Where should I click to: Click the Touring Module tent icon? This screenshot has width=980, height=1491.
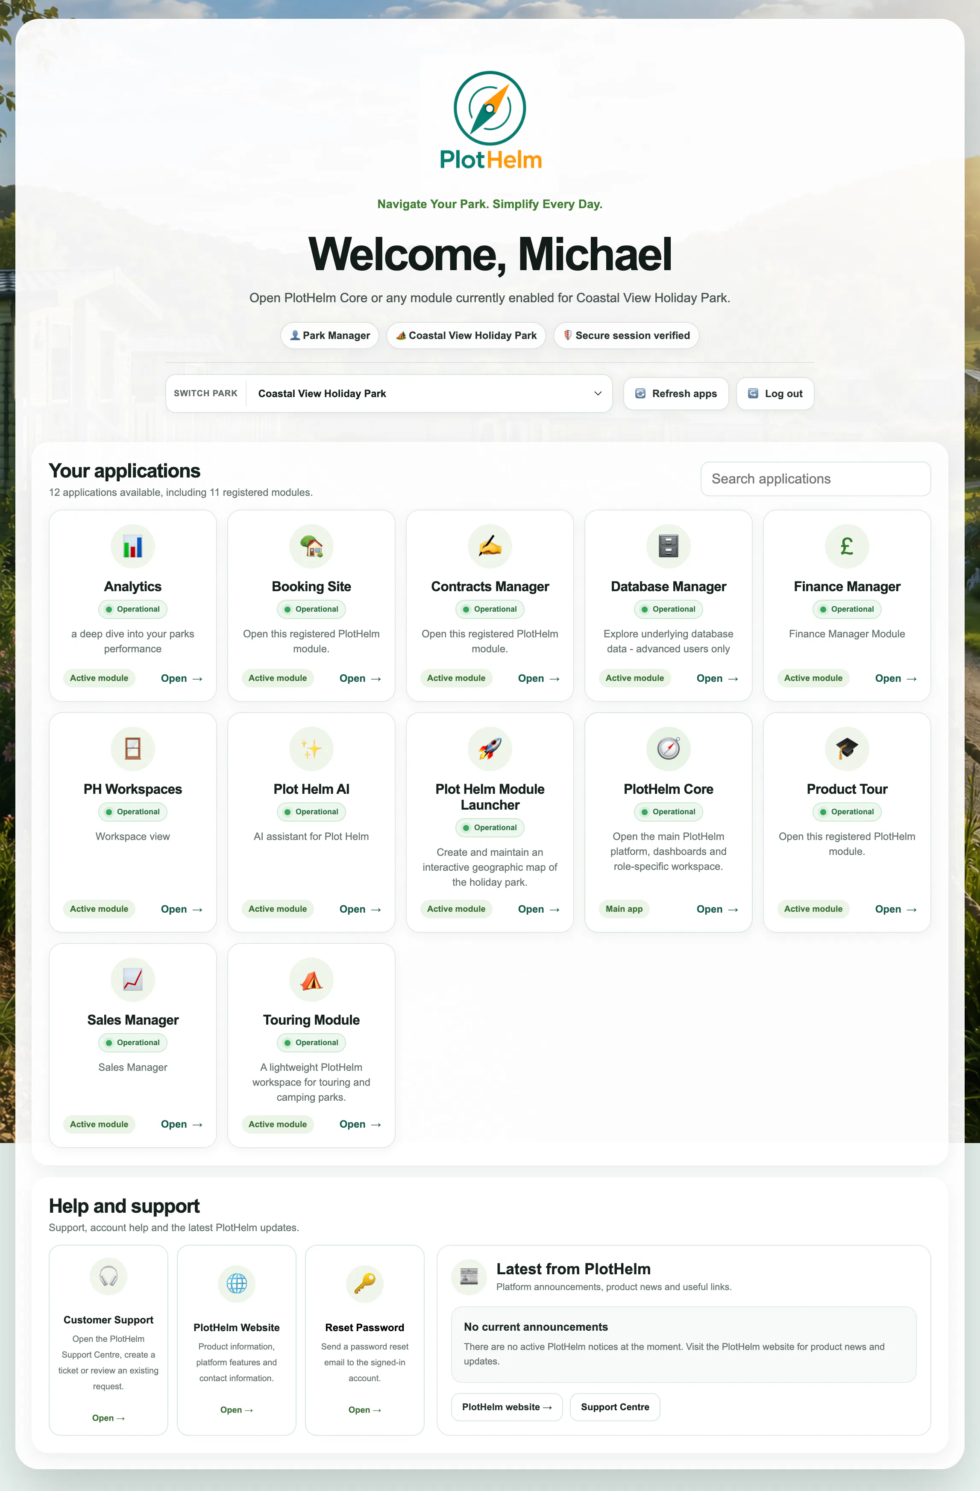click(311, 979)
